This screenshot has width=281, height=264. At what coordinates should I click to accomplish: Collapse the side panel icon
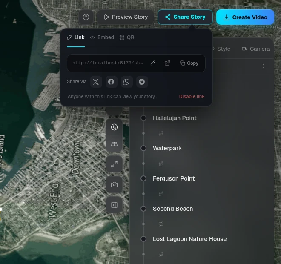tap(115, 205)
